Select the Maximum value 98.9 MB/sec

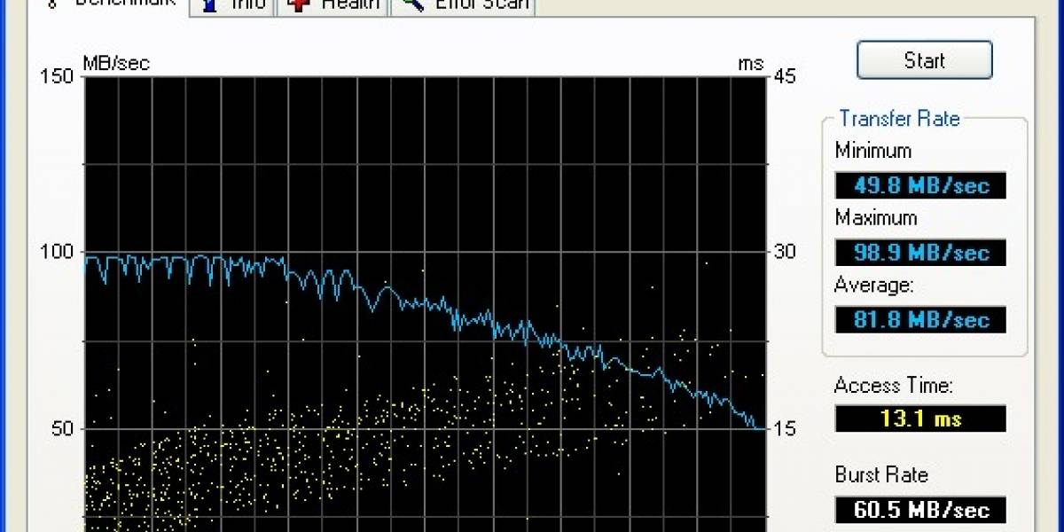click(x=920, y=253)
